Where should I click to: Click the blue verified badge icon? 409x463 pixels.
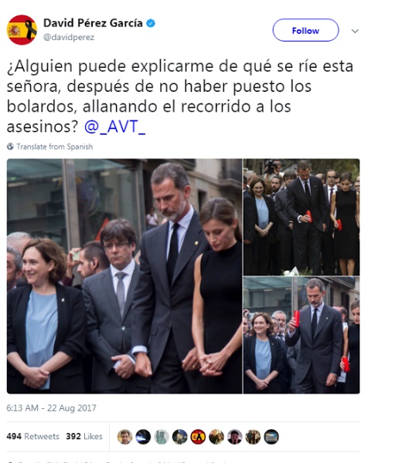pos(151,23)
